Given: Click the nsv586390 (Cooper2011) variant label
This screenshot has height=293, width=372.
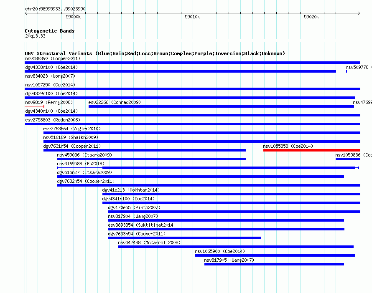Looking at the screenshot, I should [53, 58].
